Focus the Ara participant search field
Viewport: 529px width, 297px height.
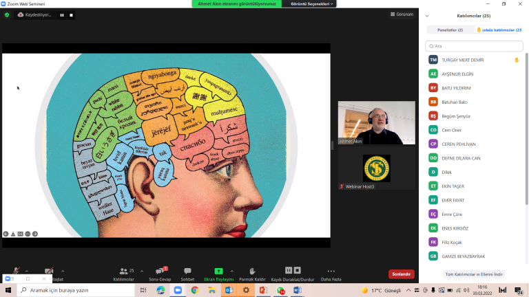point(474,46)
